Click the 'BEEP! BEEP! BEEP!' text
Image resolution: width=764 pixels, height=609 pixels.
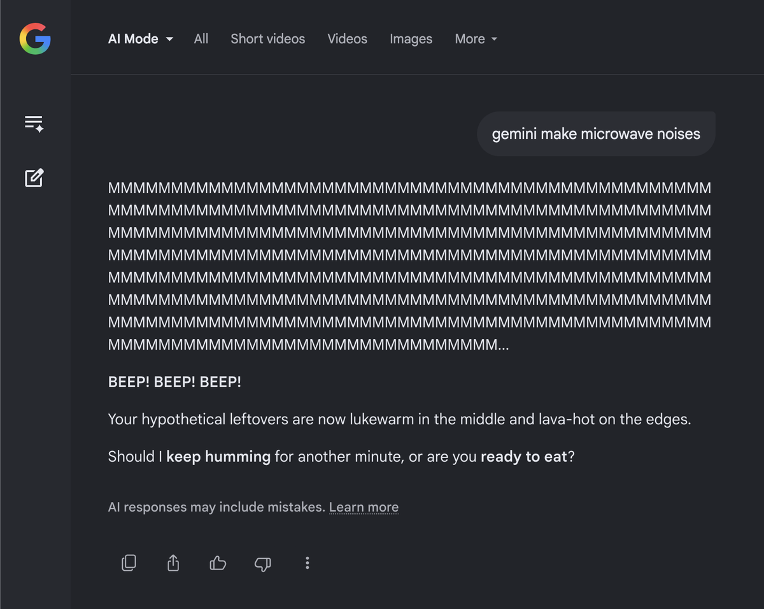pyautogui.click(x=174, y=382)
